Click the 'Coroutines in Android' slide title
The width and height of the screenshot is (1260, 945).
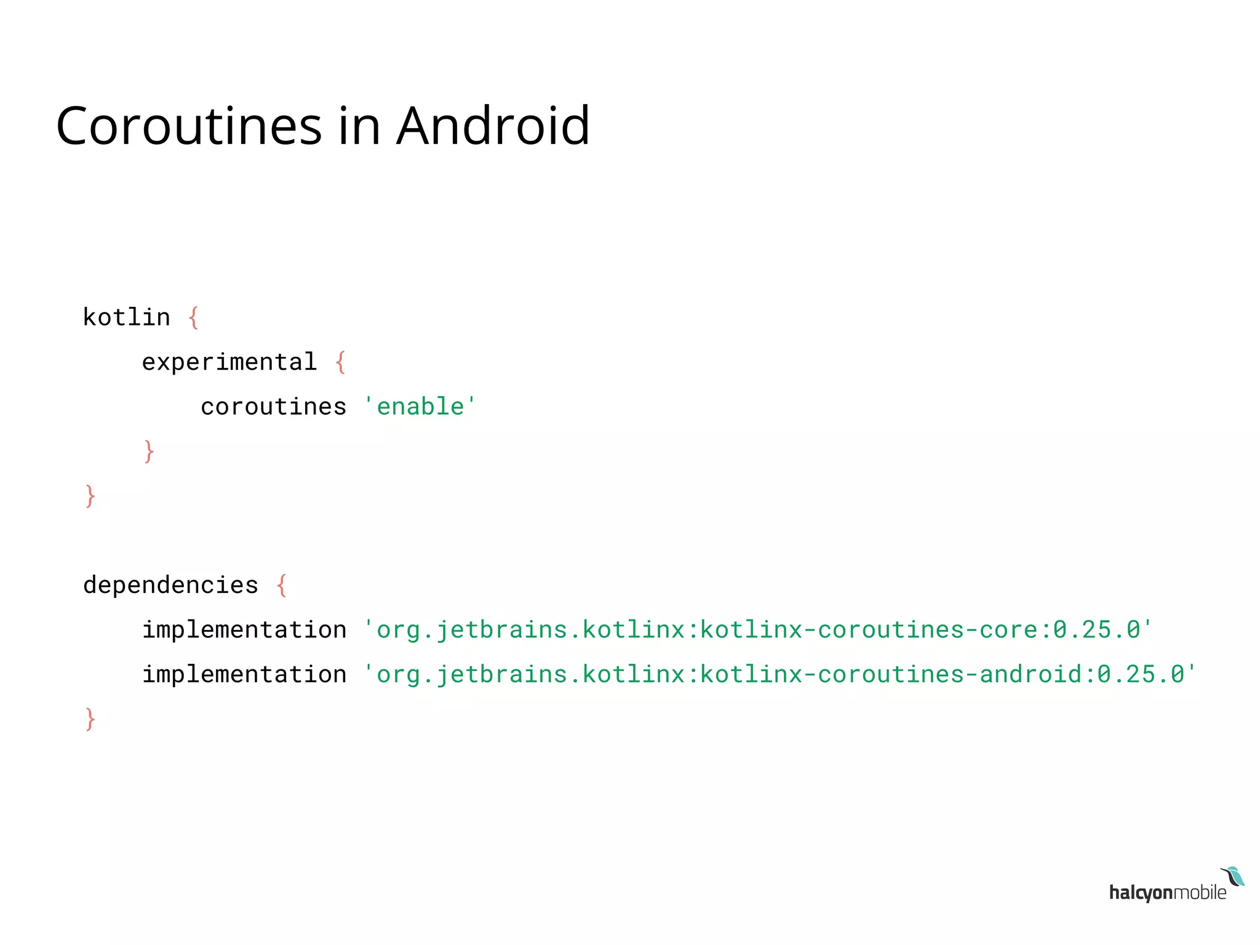pyautogui.click(x=323, y=126)
